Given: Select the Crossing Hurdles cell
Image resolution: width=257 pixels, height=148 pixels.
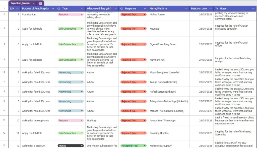Looking at the screenshot, I should click(x=169, y=133).
